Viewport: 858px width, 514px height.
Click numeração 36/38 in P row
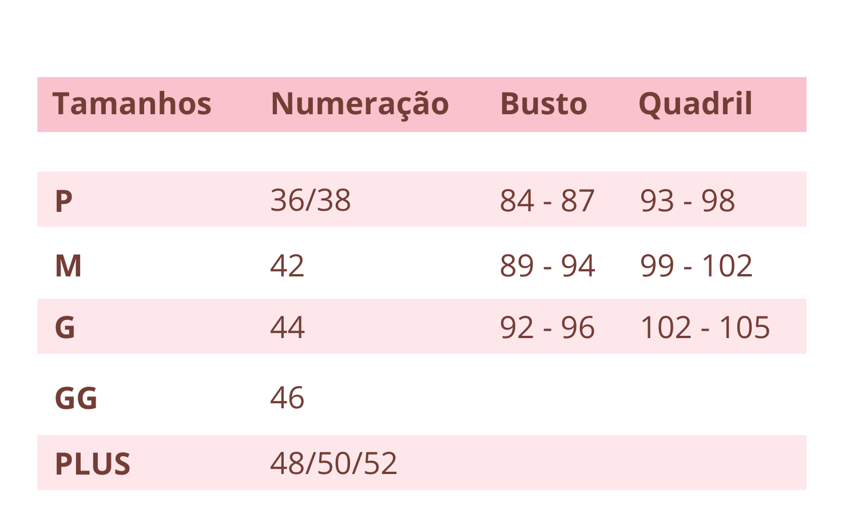311,200
